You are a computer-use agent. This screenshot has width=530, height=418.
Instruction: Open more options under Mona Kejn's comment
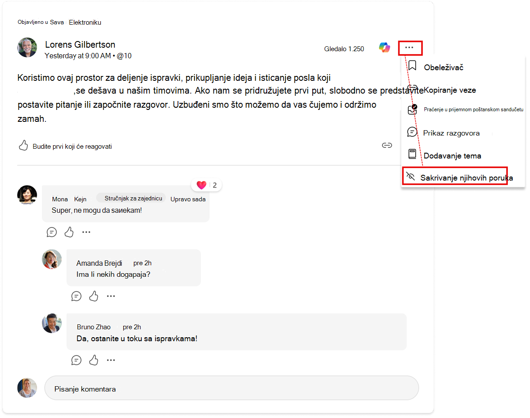[x=86, y=232]
